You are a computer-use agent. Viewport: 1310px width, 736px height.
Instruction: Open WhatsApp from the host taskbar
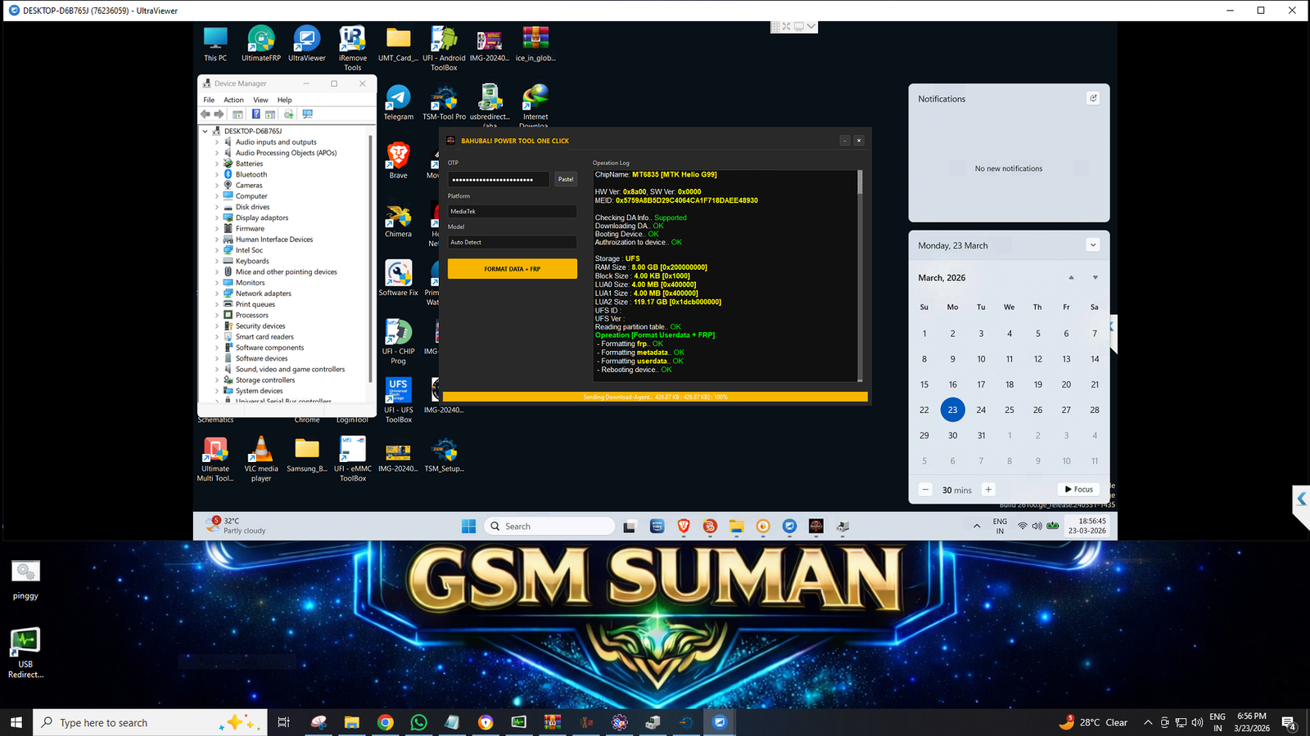point(418,722)
